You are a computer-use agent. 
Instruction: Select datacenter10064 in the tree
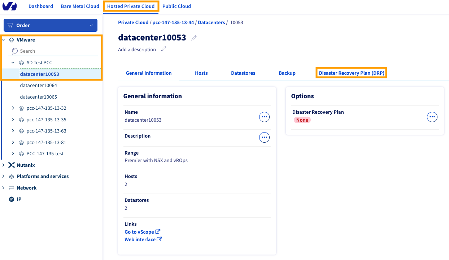39,86
